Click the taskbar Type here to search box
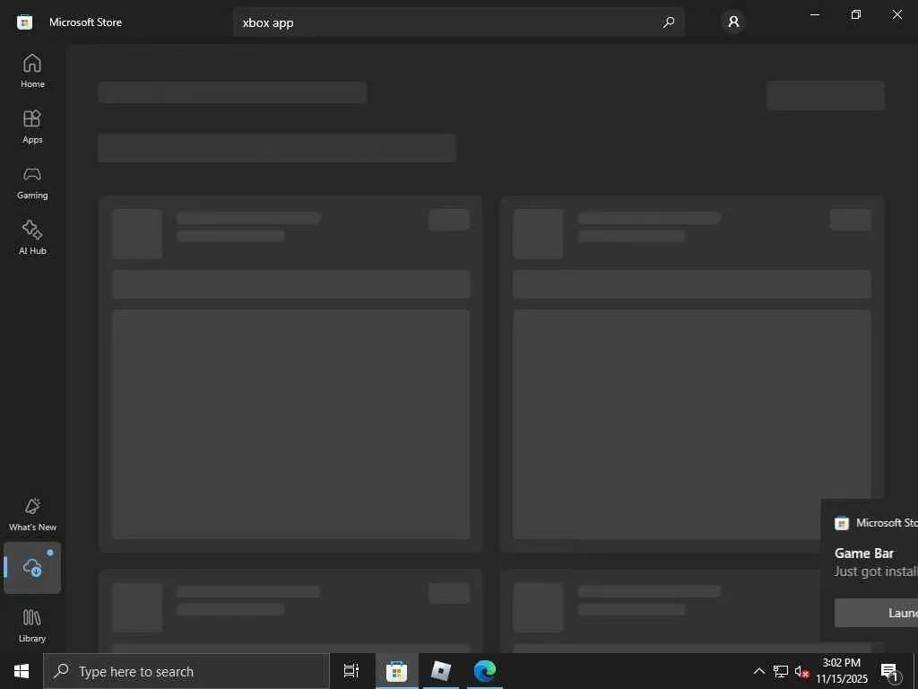Image resolution: width=918 pixels, height=689 pixels. (186, 671)
